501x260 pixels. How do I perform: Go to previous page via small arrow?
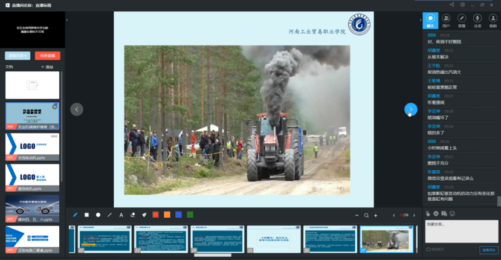coord(393,215)
